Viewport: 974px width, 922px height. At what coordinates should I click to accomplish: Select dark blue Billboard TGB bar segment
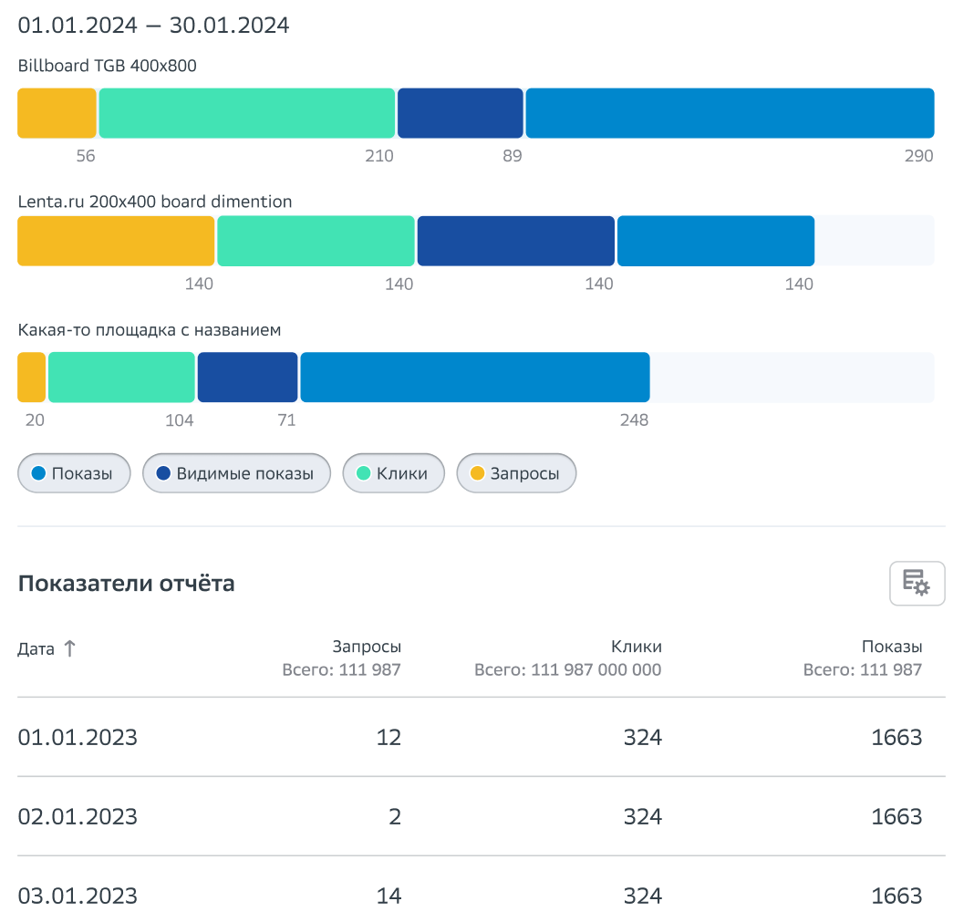[x=461, y=113]
